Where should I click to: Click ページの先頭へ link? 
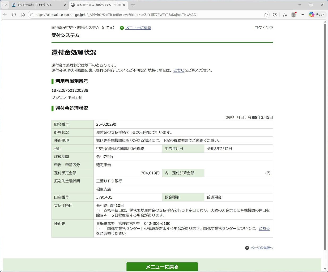(x=262, y=248)
